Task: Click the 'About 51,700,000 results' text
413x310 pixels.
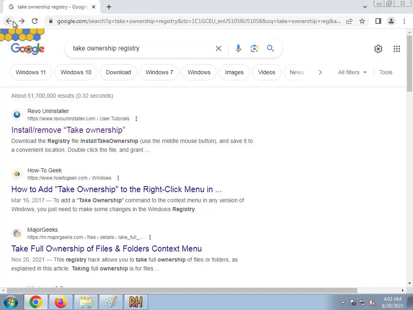Action: click(x=62, y=96)
